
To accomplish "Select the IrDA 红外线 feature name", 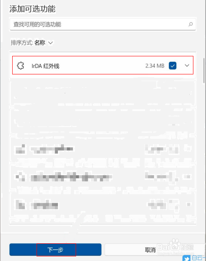I will click(x=45, y=66).
